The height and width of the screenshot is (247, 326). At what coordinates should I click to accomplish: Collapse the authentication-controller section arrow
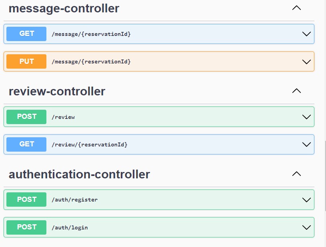[296, 174]
